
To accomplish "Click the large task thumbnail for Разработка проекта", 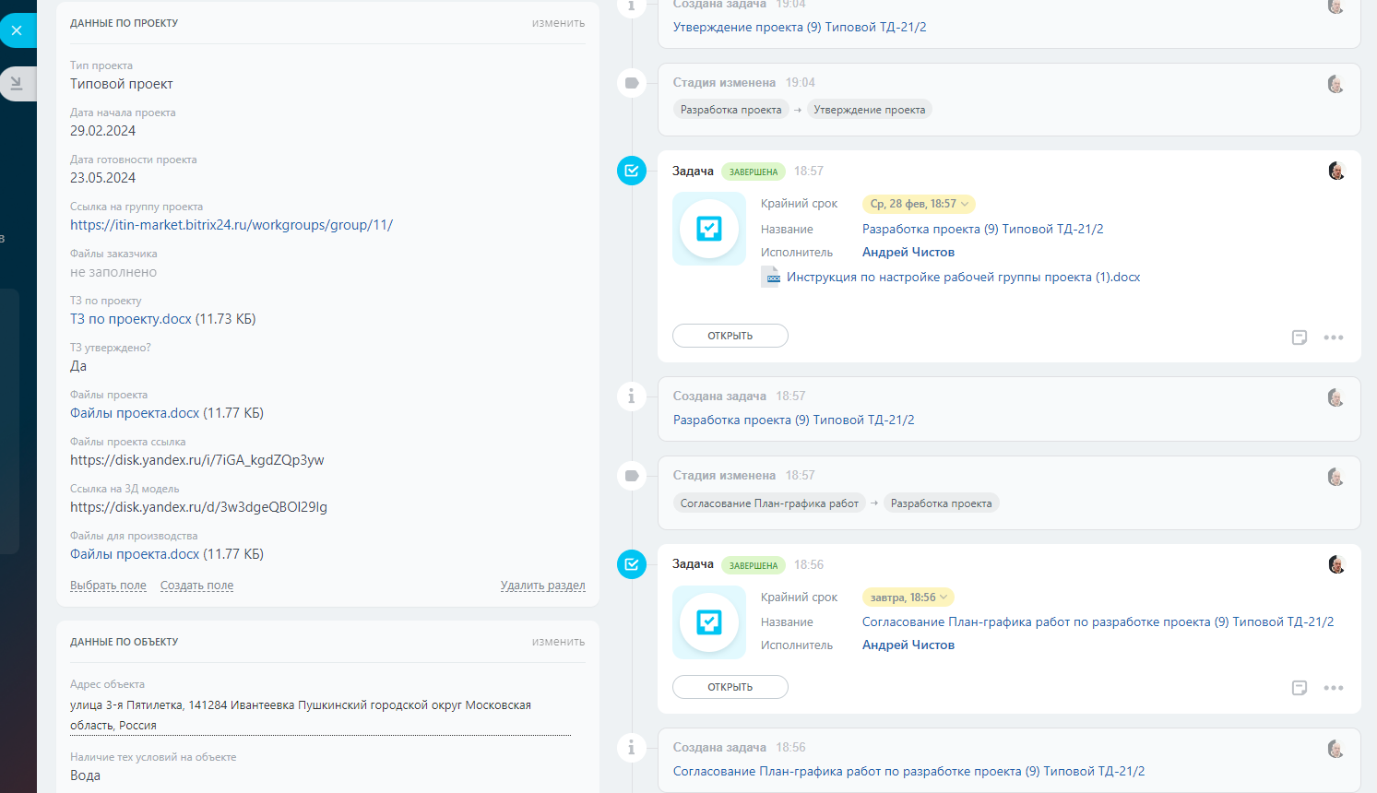I will point(709,229).
